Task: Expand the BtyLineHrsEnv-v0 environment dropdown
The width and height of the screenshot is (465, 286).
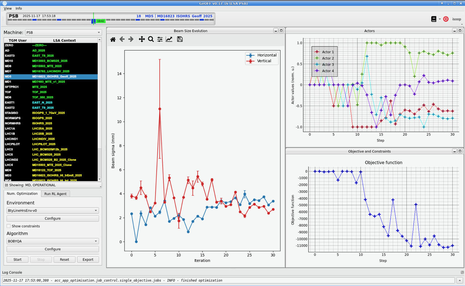Action: pyautogui.click(x=53, y=210)
